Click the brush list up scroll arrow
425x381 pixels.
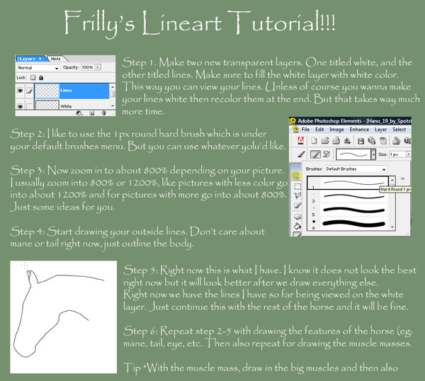pos(392,180)
